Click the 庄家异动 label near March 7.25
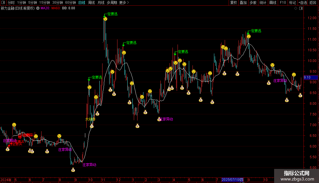This screenshot has height=183, width=319. pos(166,119)
